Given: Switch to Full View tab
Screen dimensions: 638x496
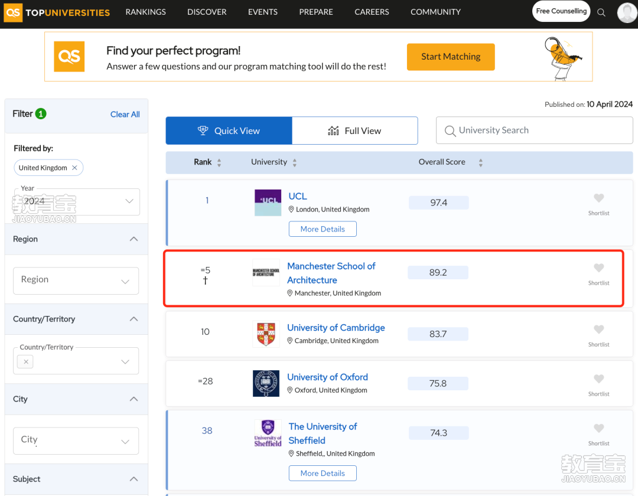Looking at the screenshot, I should pyautogui.click(x=355, y=130).
